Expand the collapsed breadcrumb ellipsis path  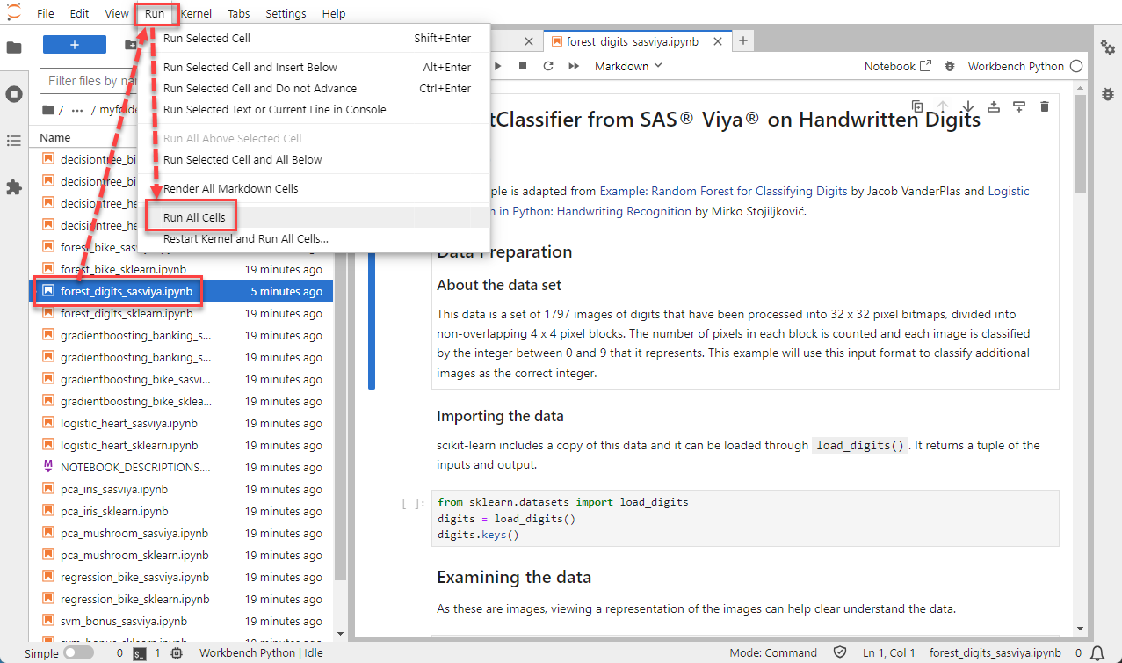click(x=77, y=110)
